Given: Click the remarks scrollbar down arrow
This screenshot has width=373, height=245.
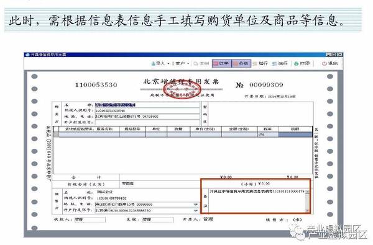Looking at the screenshot, I should (307, 210).
